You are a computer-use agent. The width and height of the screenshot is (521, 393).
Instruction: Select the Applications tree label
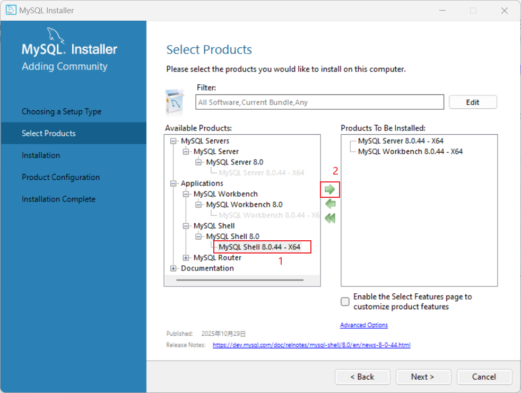click(202, 183)
